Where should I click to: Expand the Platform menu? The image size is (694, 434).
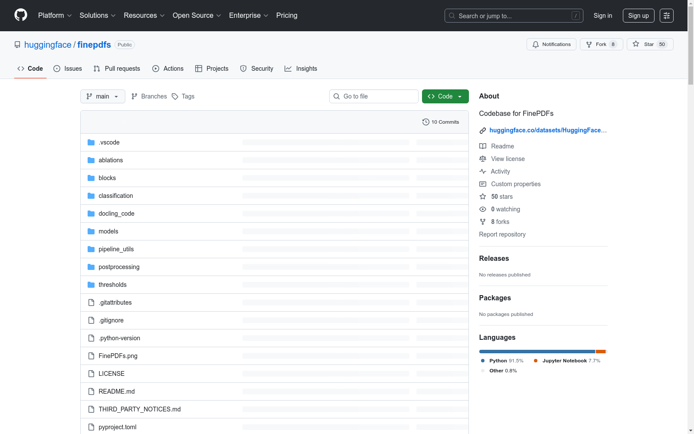[55, 16]
